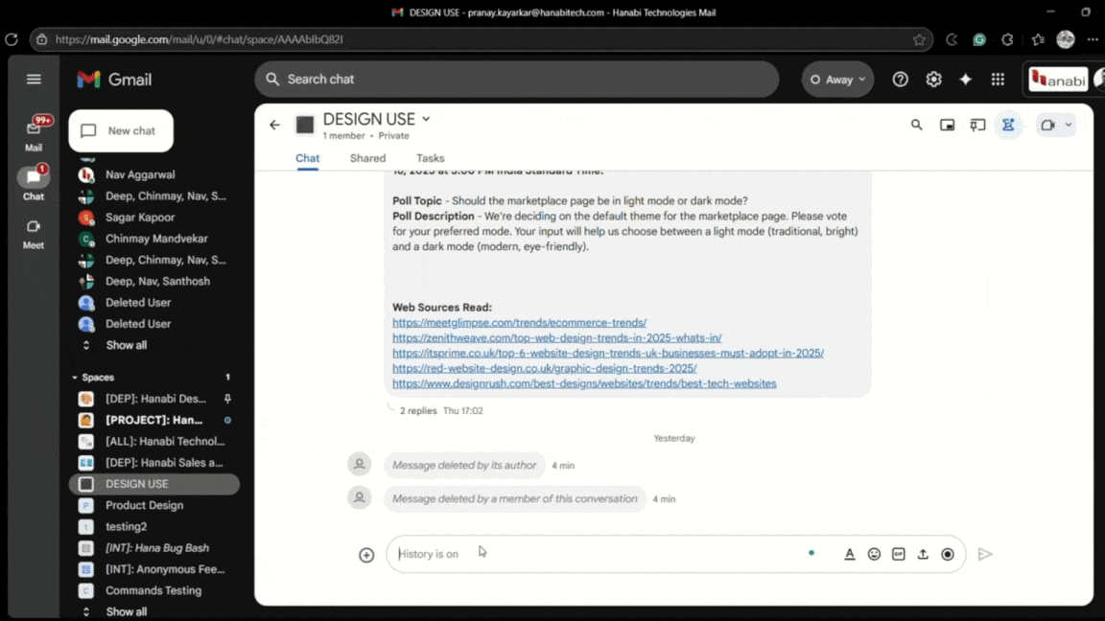Change your status from Away
The image size is (1105, 621).
click(x=836, y=80)
